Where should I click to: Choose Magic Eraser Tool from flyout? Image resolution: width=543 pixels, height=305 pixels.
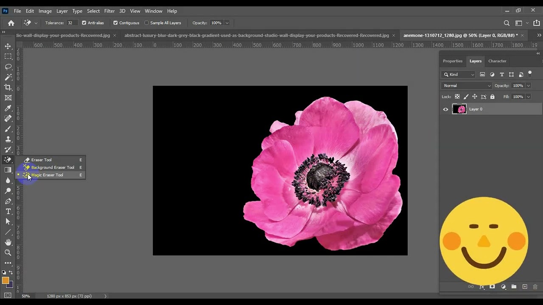pos(51,175)
